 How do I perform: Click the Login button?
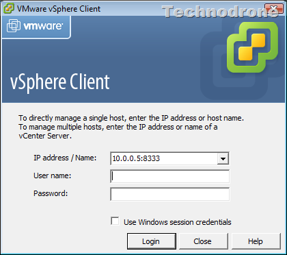(152, 241)
